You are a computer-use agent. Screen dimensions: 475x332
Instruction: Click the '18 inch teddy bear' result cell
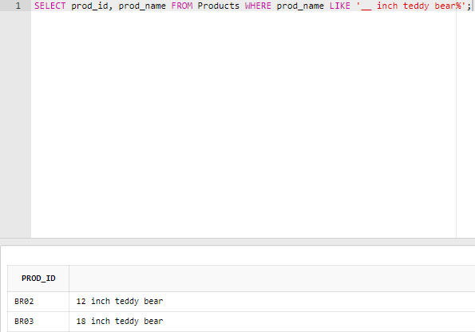point(272,322)
